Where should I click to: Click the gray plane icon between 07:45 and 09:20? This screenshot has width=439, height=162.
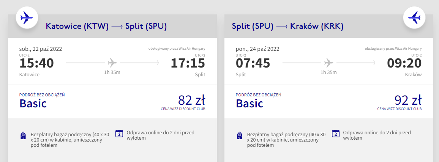tap(329, 63)
